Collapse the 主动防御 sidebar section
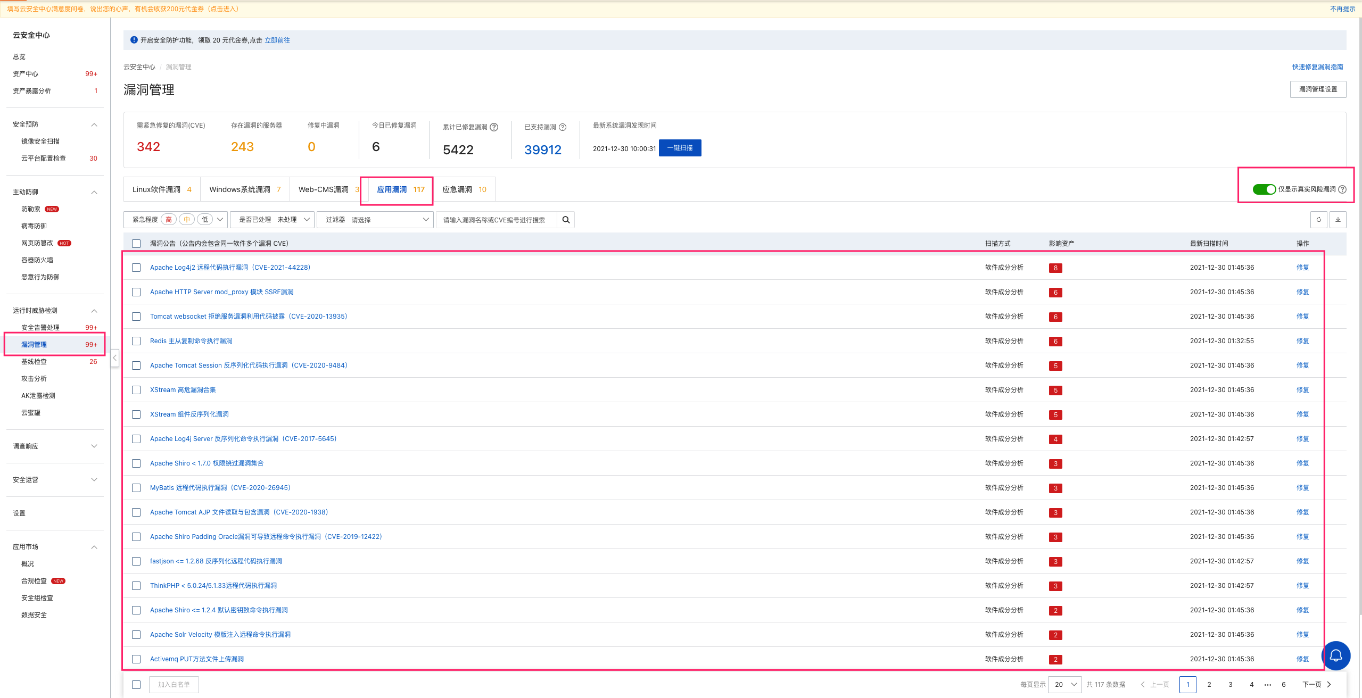The height and width of the screenshot is (698, 1362). 94,192
